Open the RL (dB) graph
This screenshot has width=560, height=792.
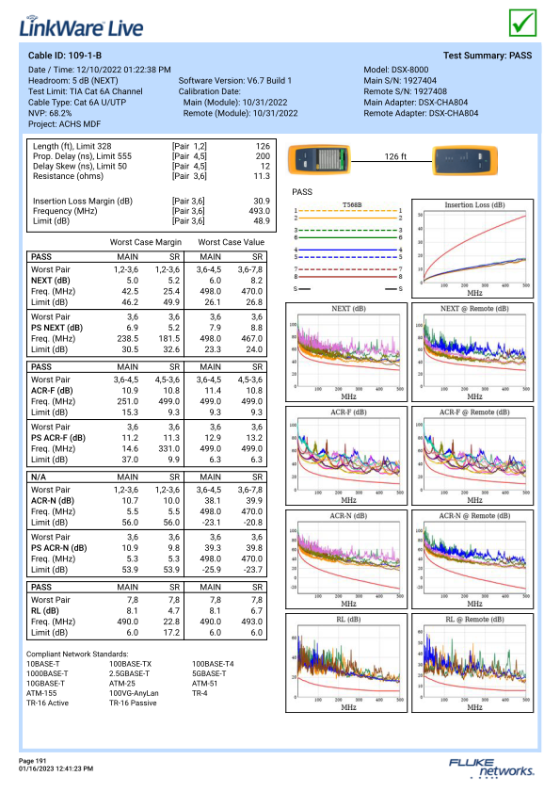click(x=346, y=663)
